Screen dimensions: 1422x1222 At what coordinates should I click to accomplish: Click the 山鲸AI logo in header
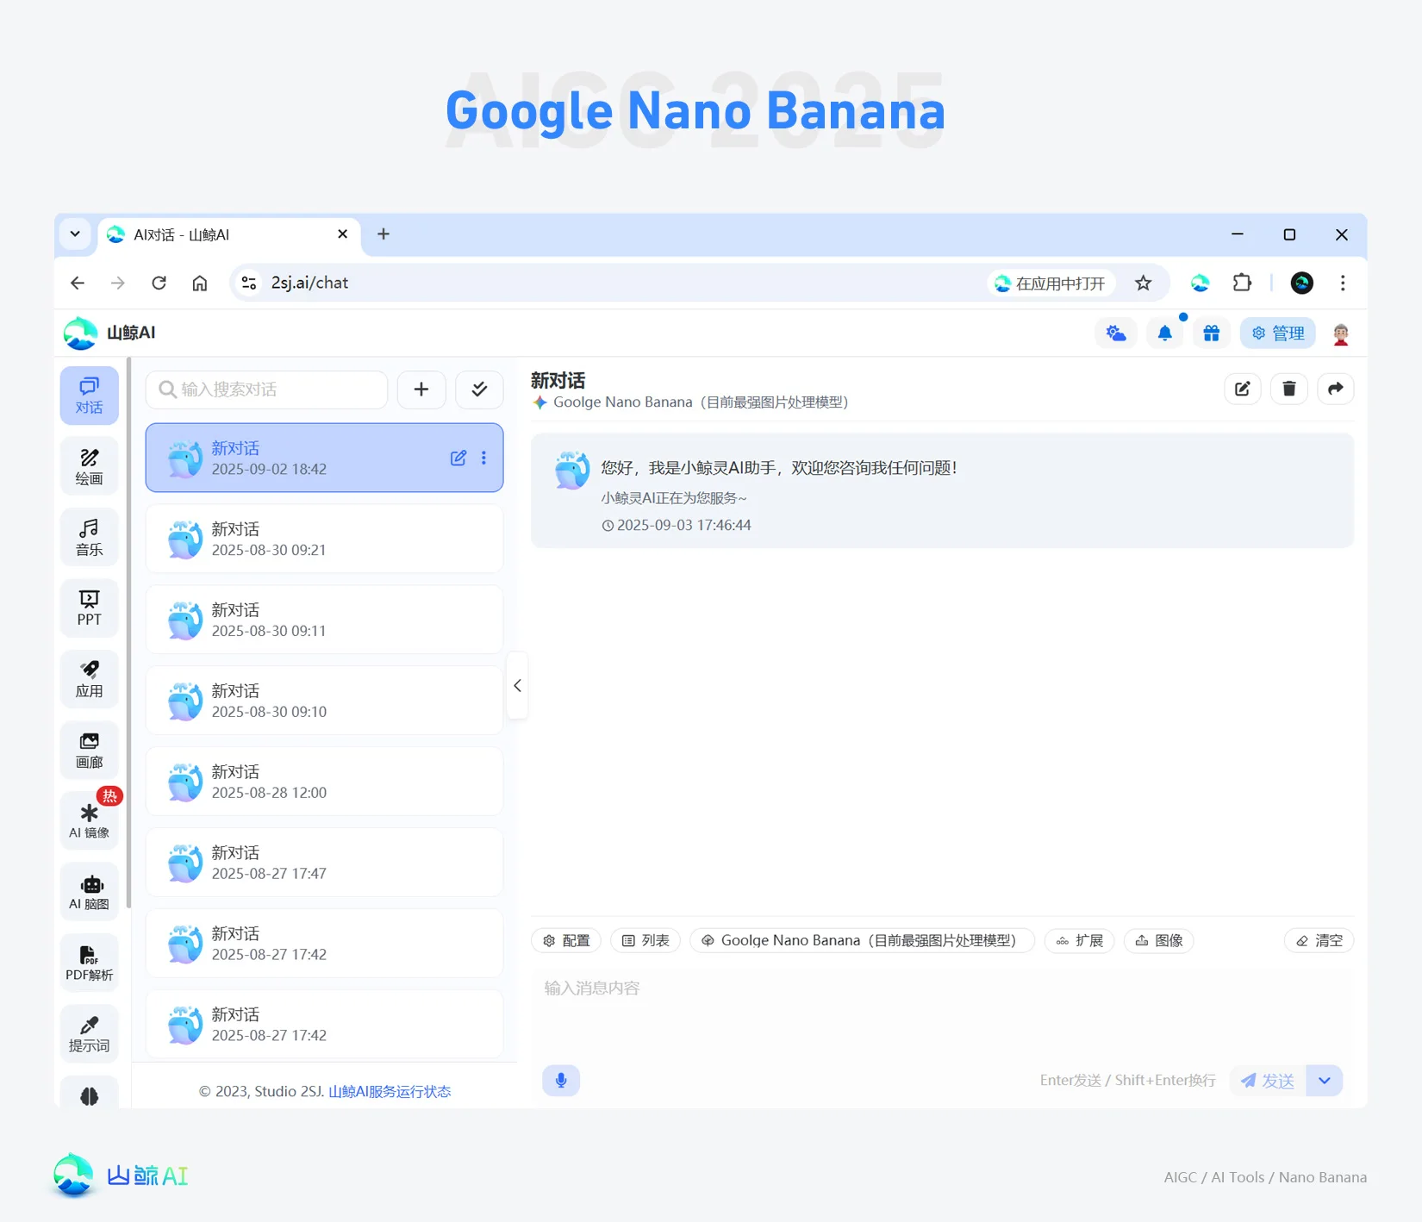pyautogui.click(x=109, y=333)
